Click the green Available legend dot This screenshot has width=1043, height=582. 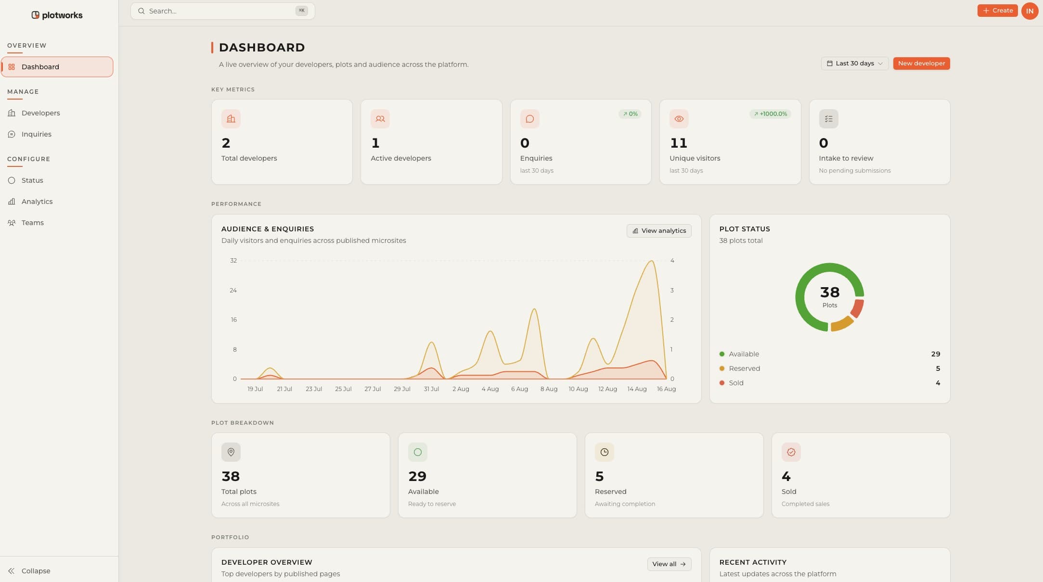coord(722,354)
